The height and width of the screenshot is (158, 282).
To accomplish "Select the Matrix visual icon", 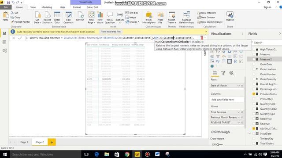I will click(230, 61).
